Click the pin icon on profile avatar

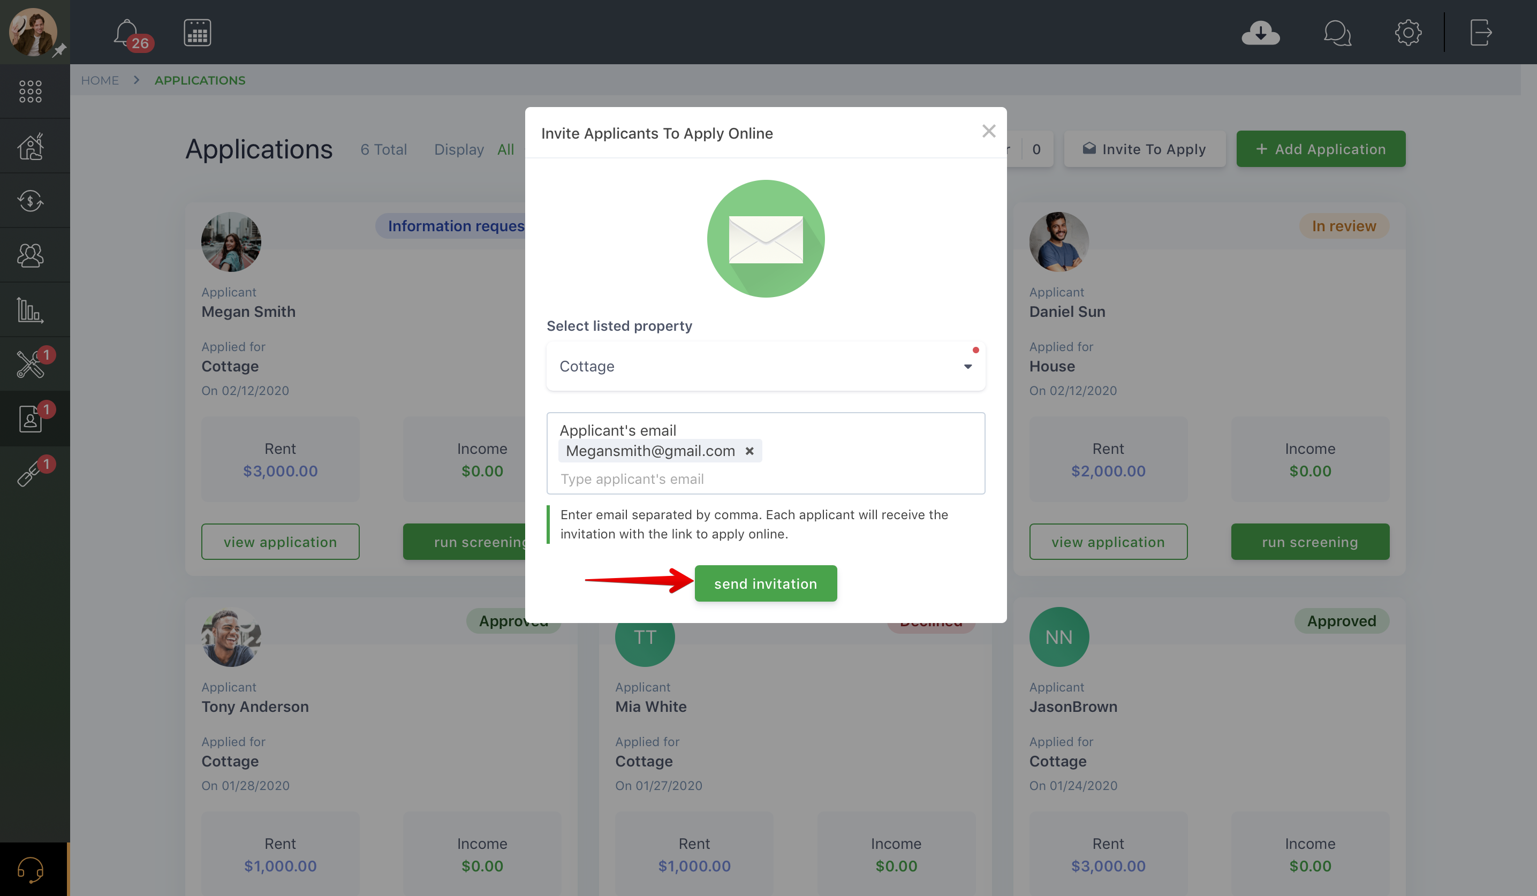(x=59, y=51)
